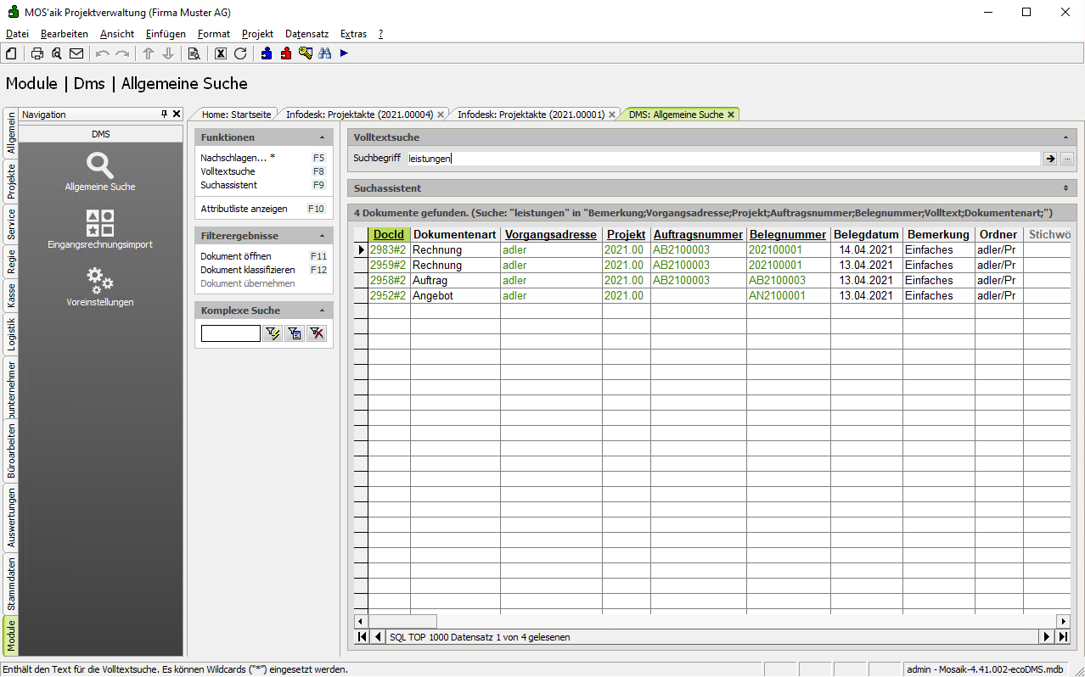Click the filter with red X icon
This screenshot has width=1085, height=677.
tap(317, 334)
